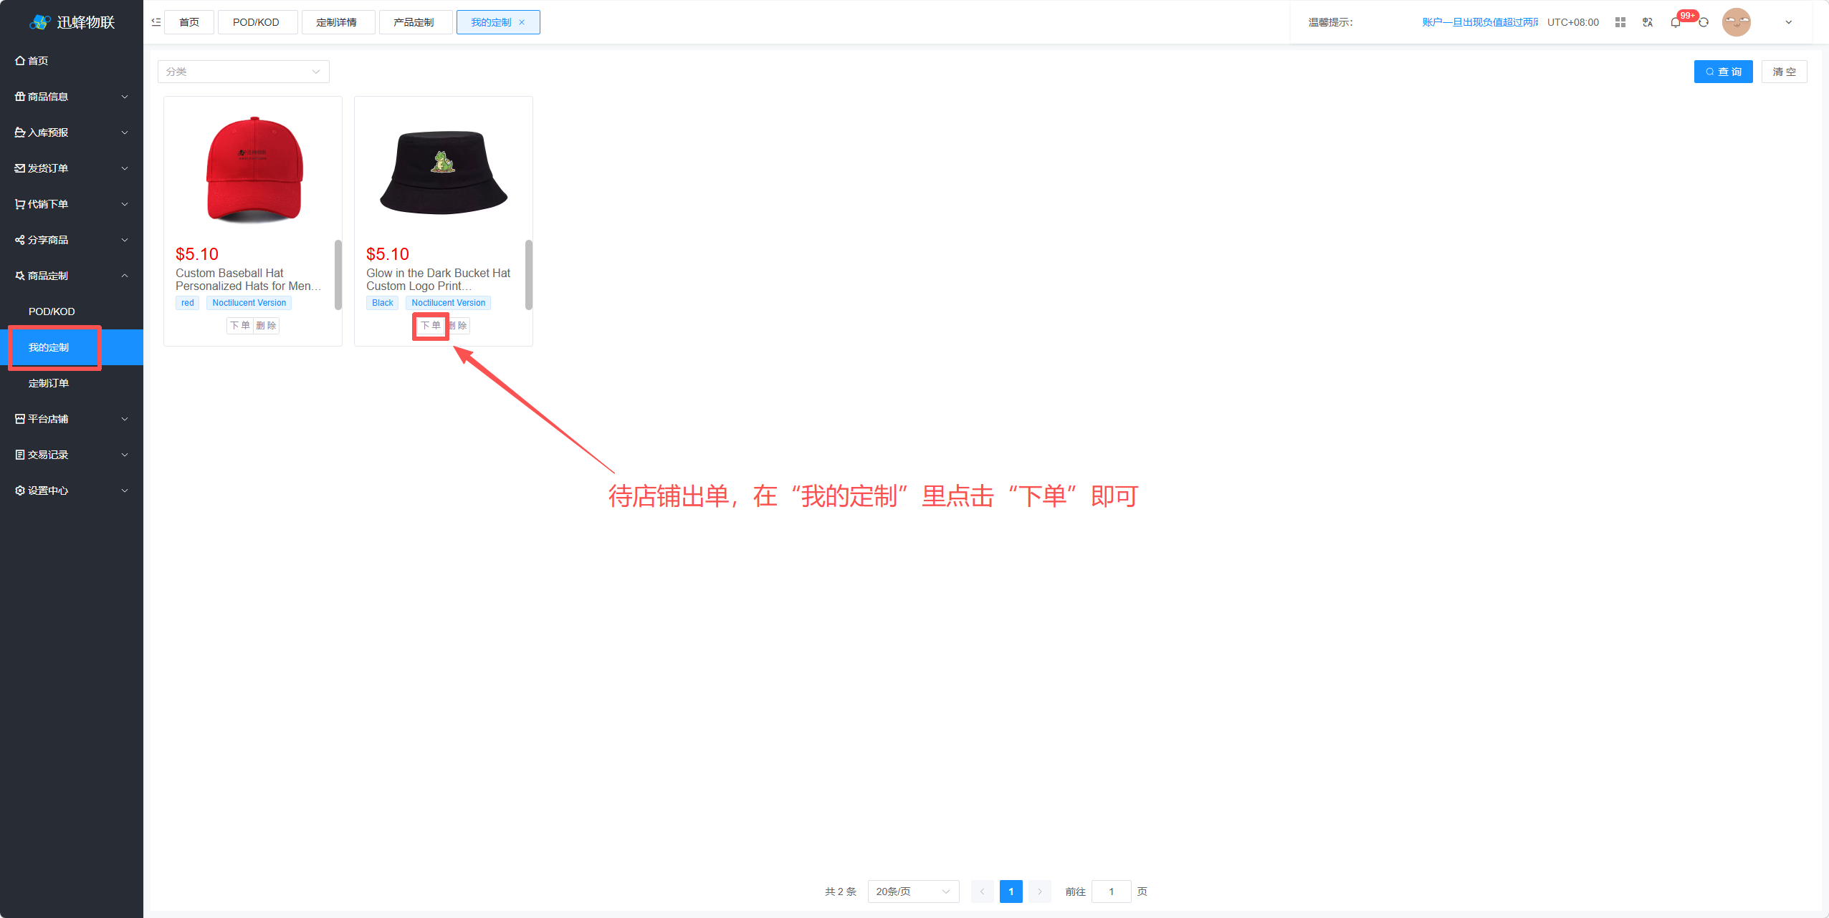Open the notification bell icon
Image resolution: width=1829 pixels, height=918 pixels.
pos(1675,22)
